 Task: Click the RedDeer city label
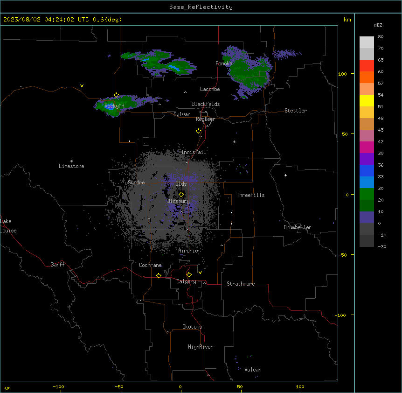tap(206, 119)
